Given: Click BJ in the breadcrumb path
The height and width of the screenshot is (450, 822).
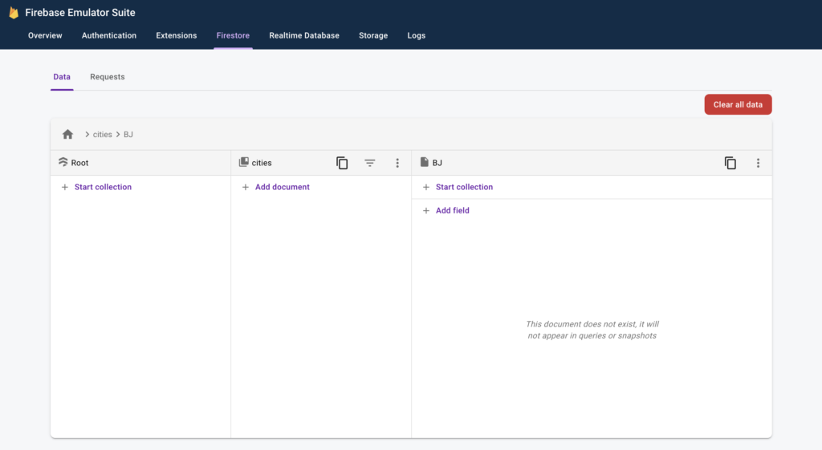Looking at the screenshot, I should 128,135.
